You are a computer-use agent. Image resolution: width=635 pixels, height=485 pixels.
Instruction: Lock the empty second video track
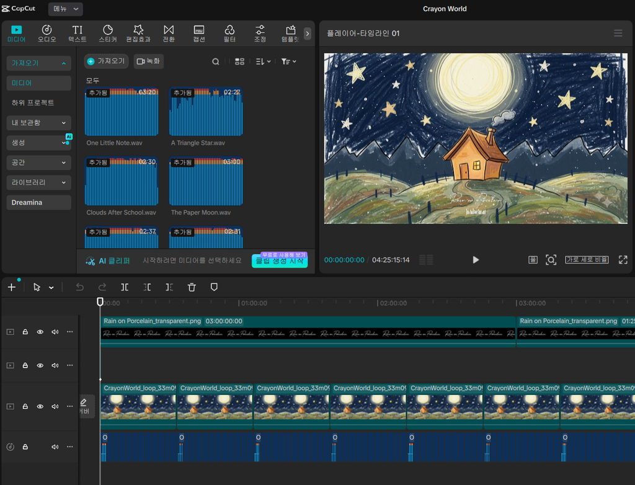click(25, 365)
